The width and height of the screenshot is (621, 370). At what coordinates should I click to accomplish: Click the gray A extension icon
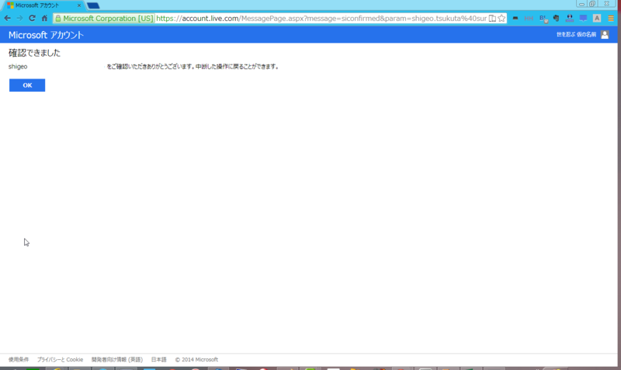pyautogui.click(x=597, y=18)
